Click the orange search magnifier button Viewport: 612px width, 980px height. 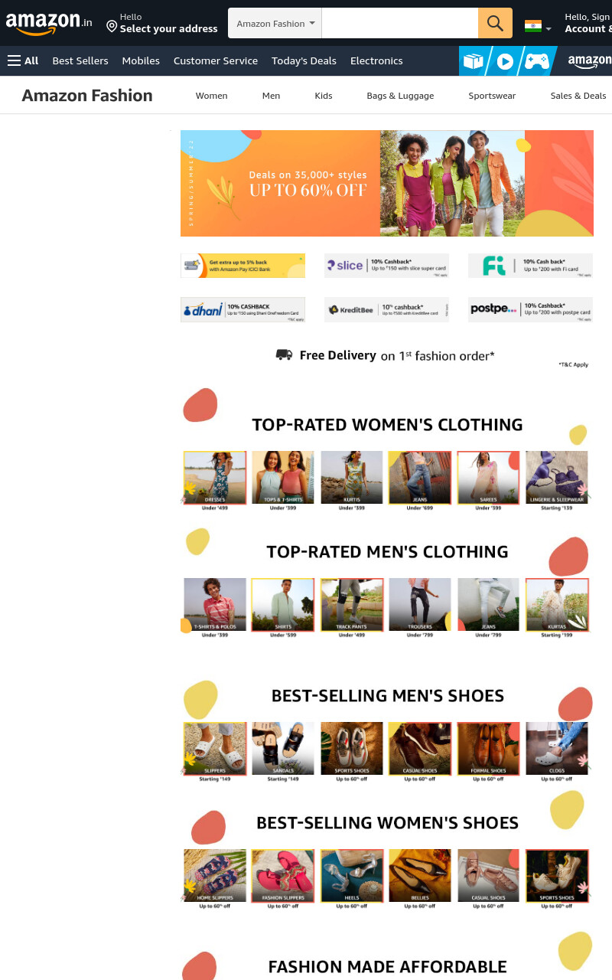495,23
